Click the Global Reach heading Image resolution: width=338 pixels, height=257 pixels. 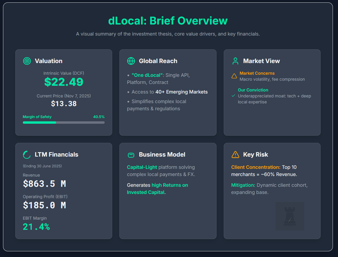tap(158, 61)
